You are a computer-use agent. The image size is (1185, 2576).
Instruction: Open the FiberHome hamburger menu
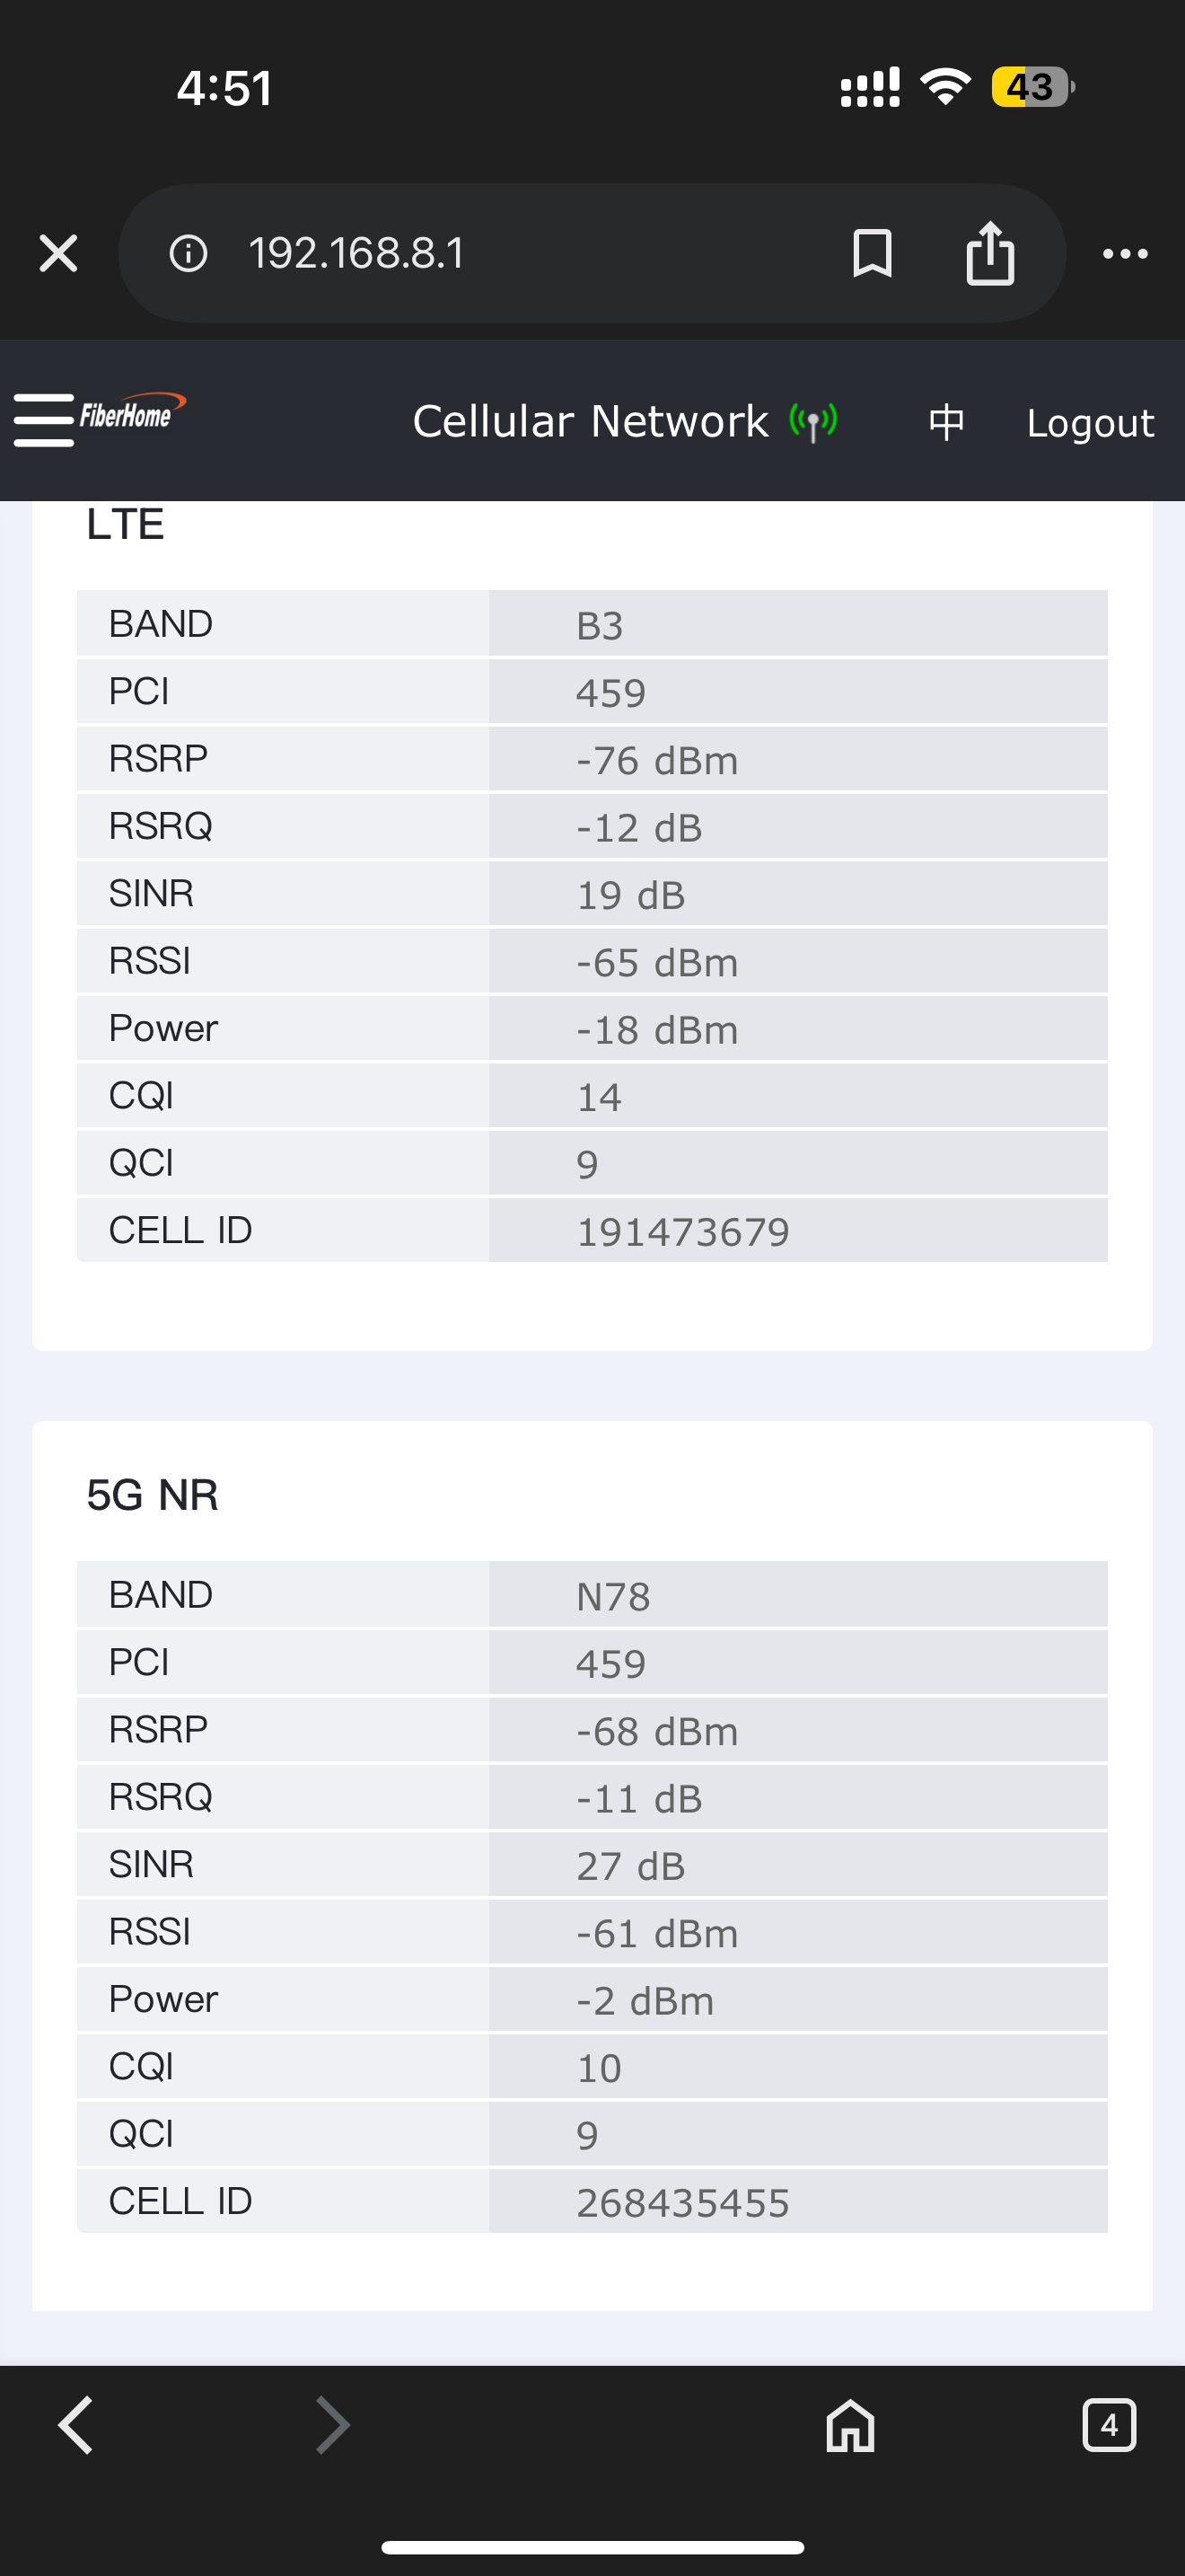(x=43, y=420)
